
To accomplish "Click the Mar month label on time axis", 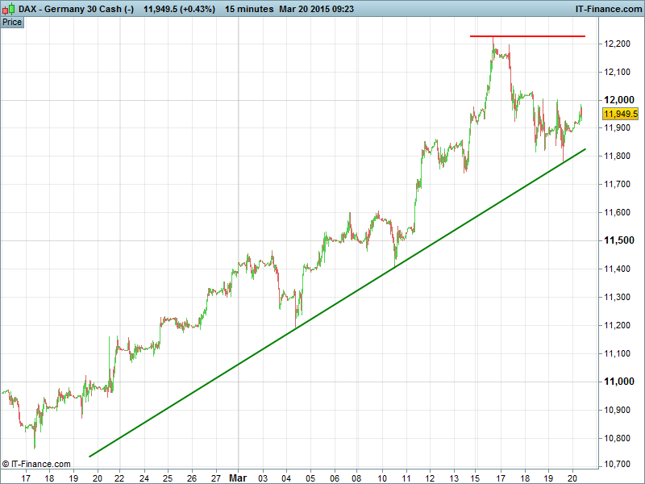I will tap(238, 478).
